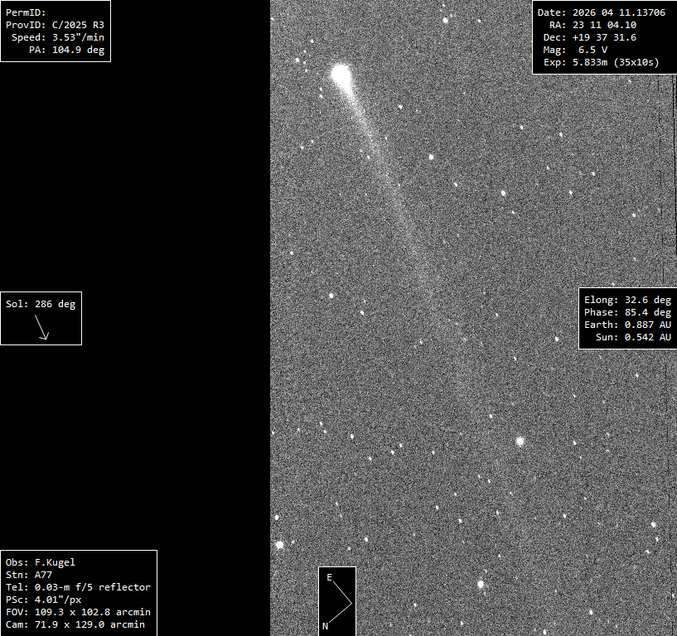Click the FOV 109.3 x 102.8 arcmin line
677x636 pixels.
[78, 612]
